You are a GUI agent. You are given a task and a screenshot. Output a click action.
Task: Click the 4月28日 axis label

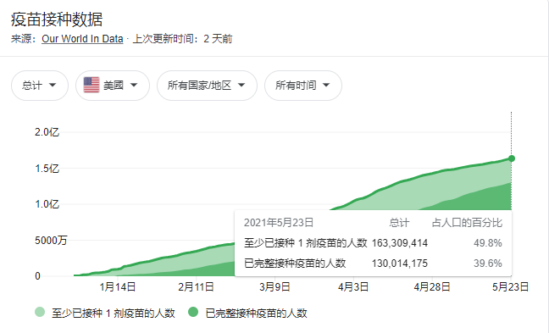(432, 287)
